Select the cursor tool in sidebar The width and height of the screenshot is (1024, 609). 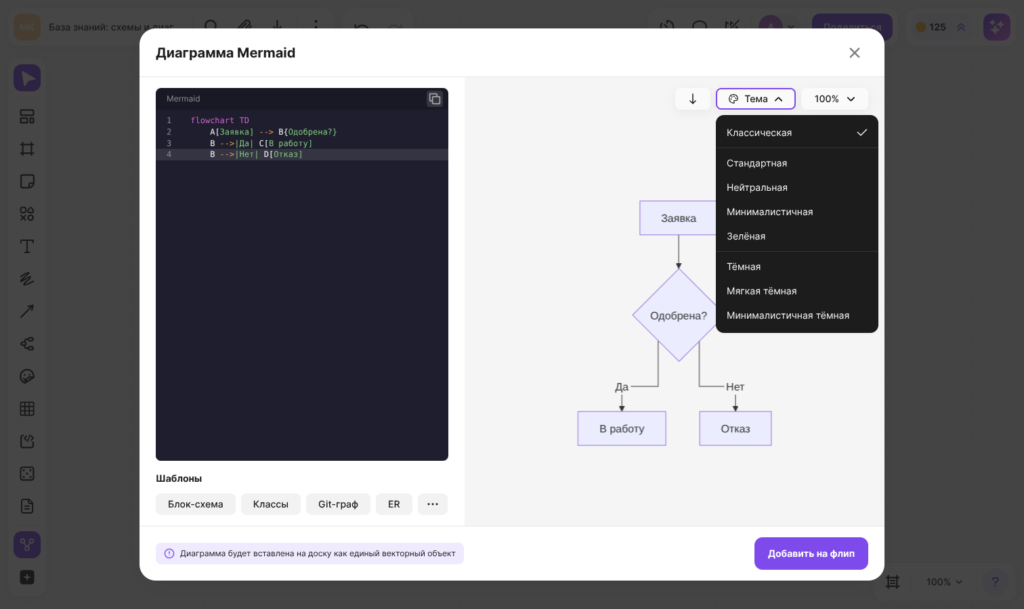coord(27,78)
